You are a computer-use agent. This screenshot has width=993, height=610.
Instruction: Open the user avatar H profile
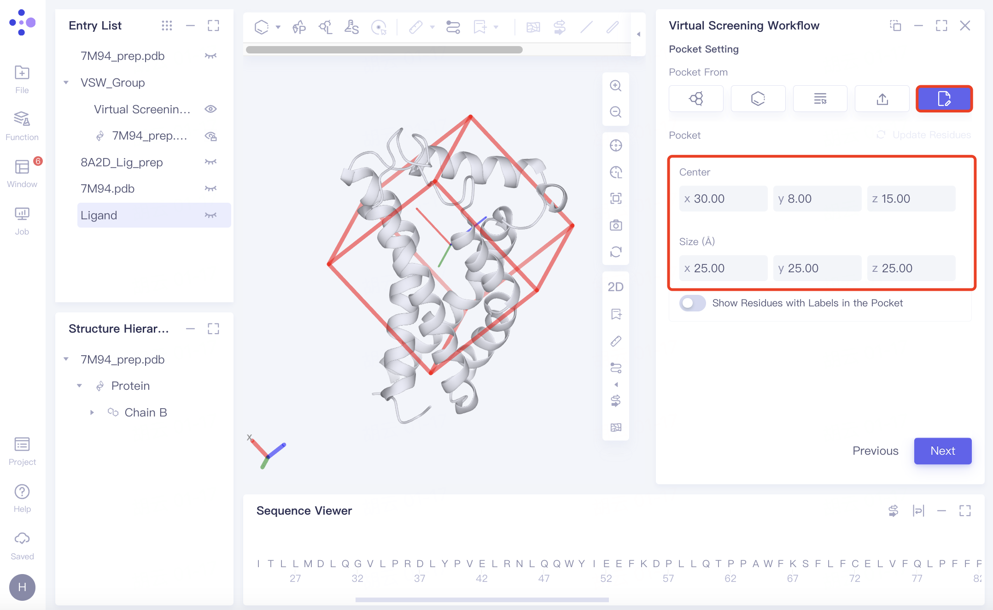pyautogui.click(x=22, y=587)
